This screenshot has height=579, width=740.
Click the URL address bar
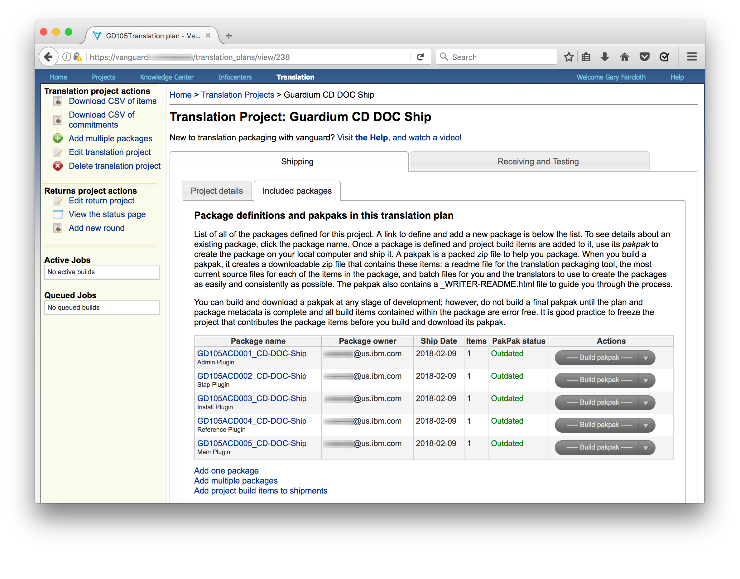click(247, 57)
